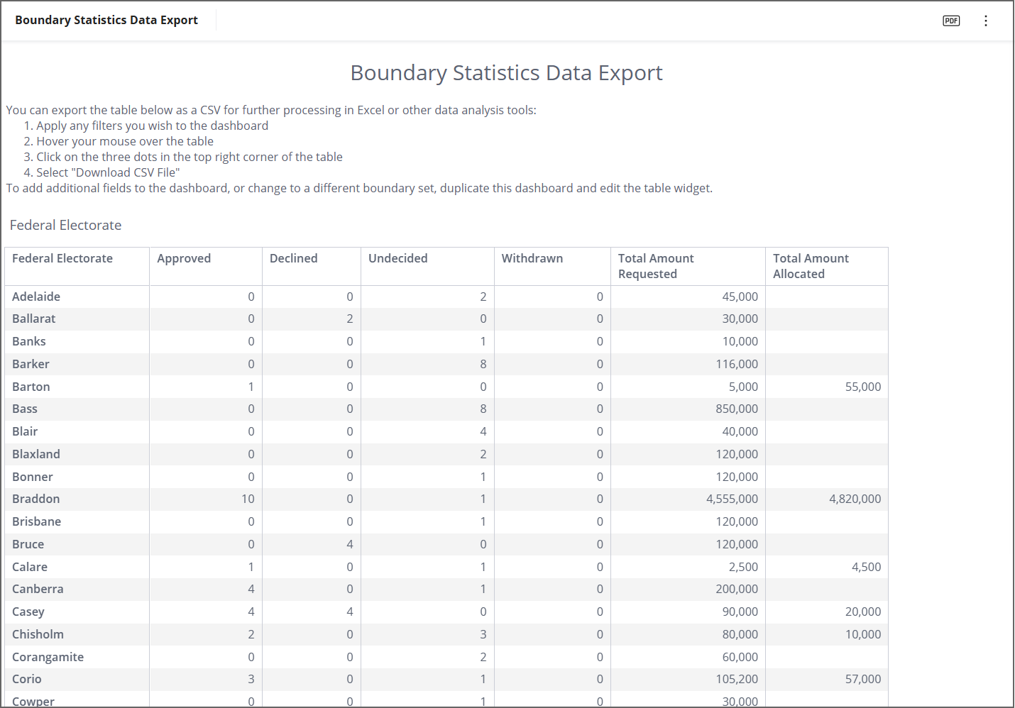Click the main dashboard heading text
Image resolution: width=1015 pixels, height=708 pixels.
[x=506, y=72]
